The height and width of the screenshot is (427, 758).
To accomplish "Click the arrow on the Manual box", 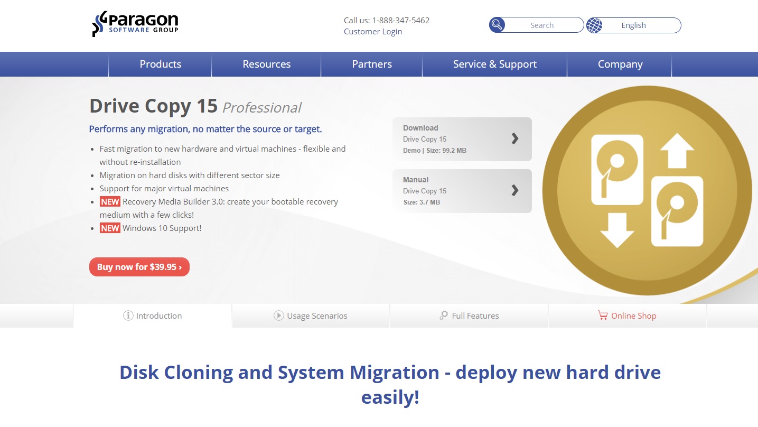I will click(515, 190).
